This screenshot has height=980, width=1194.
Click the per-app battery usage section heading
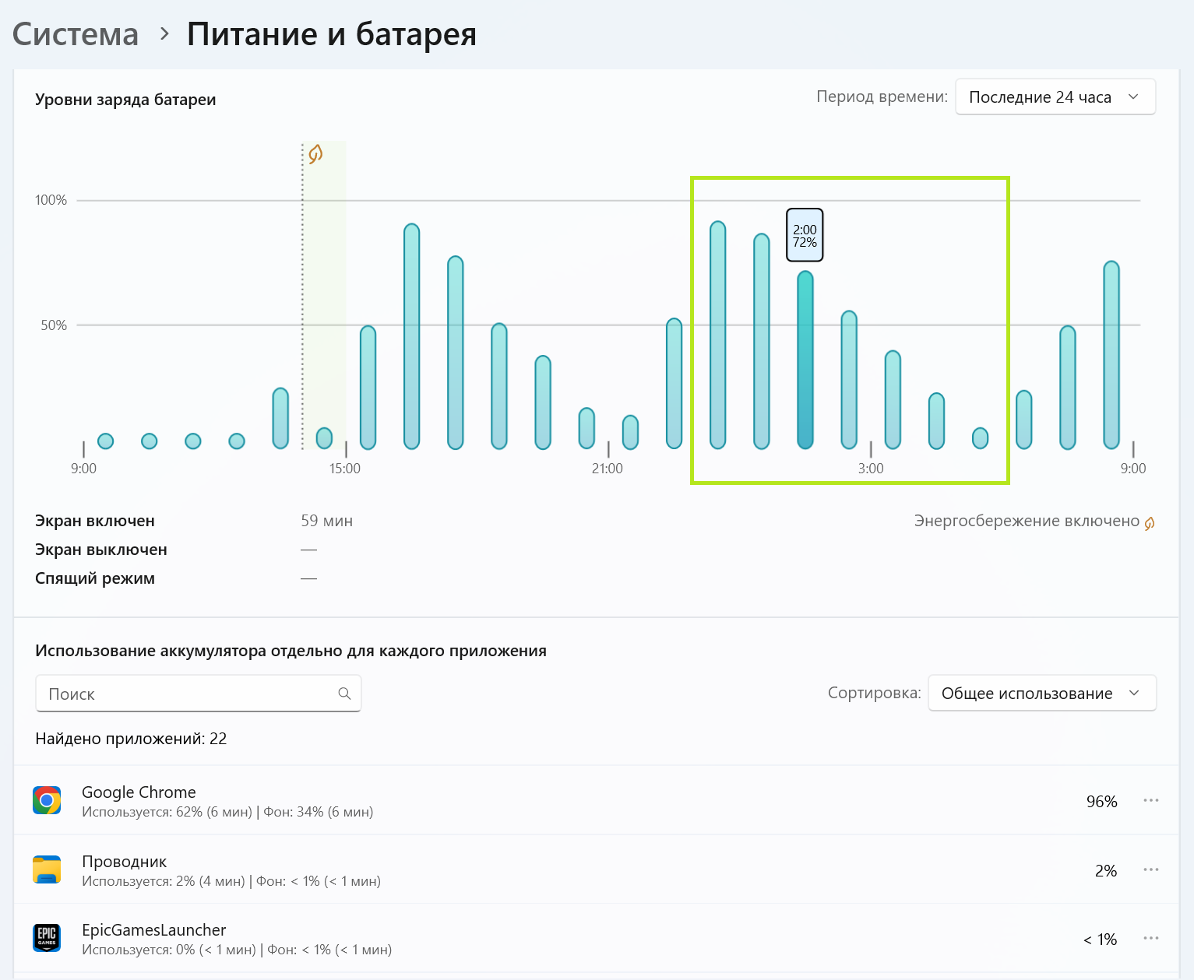coord(291,651)
